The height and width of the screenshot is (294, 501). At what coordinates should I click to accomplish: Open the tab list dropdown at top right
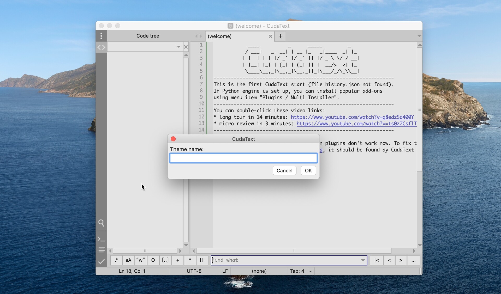coord(419,36)
